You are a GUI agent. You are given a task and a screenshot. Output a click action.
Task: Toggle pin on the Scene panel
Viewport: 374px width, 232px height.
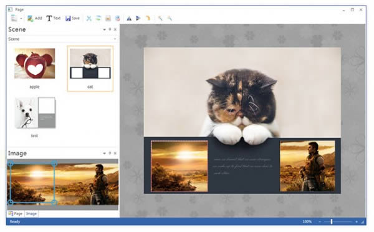(x=110, y=29)
